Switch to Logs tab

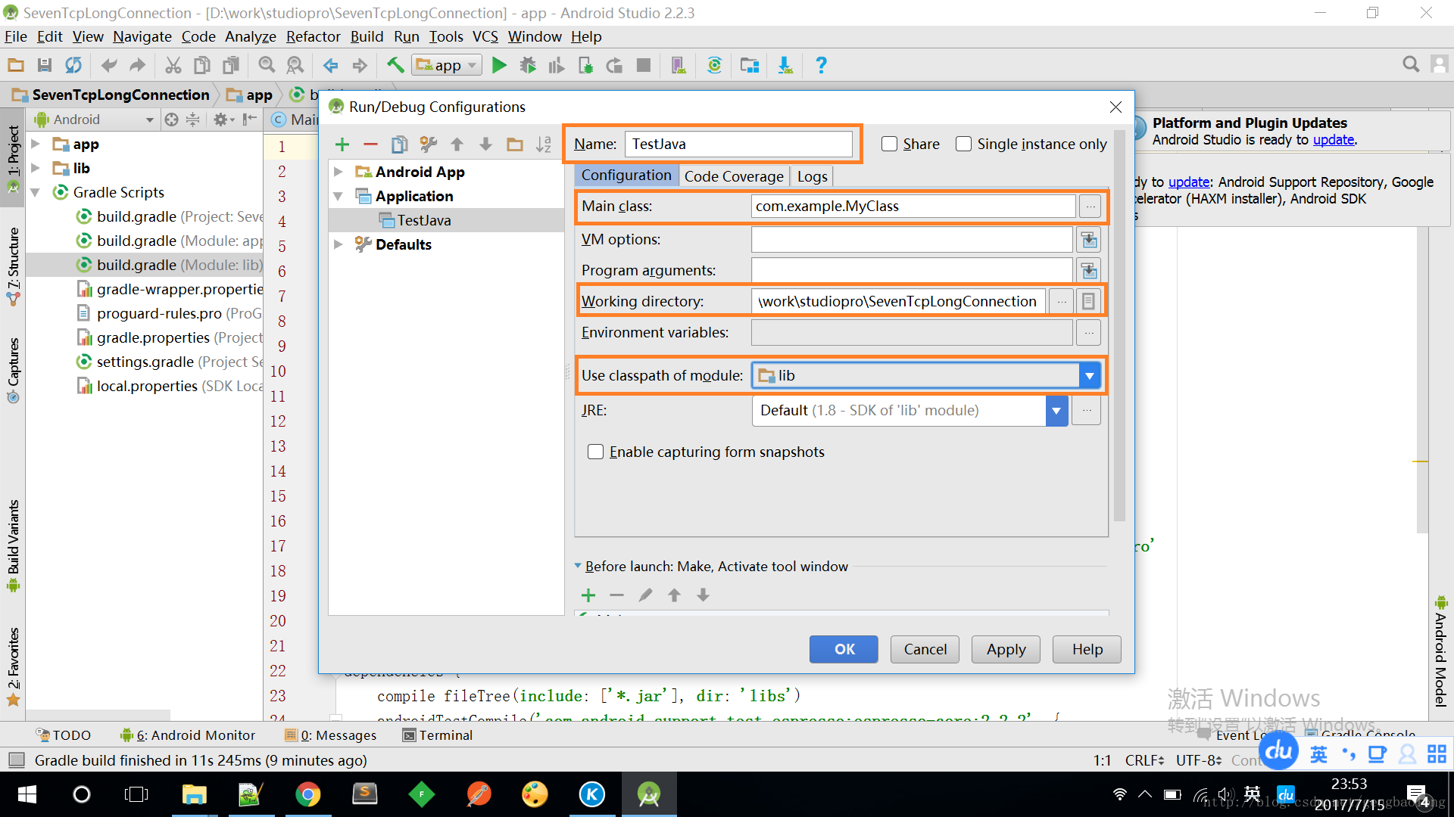click(x=812, y=176)
